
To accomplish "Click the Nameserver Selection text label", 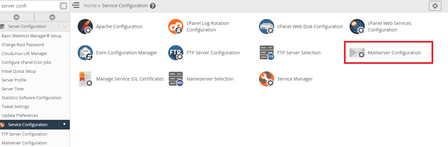I will tap(210, 79).
